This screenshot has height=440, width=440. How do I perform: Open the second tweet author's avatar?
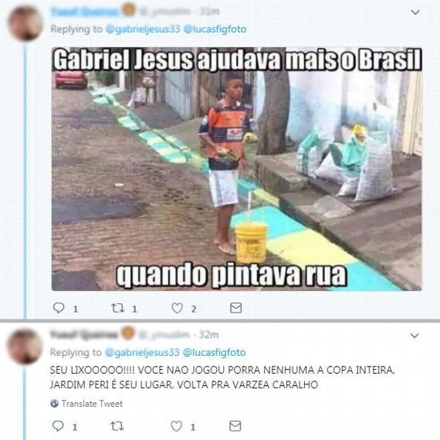(25, 347)
